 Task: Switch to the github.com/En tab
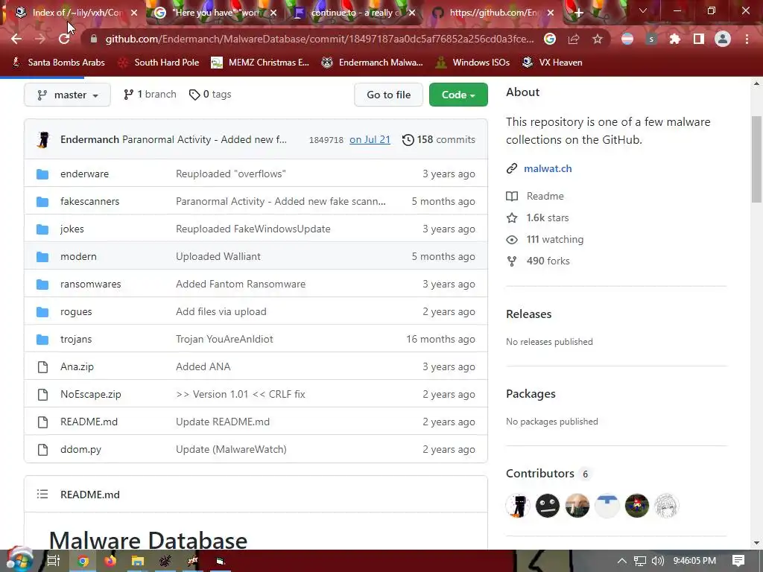pyautogui.click(x=494, y=13)
